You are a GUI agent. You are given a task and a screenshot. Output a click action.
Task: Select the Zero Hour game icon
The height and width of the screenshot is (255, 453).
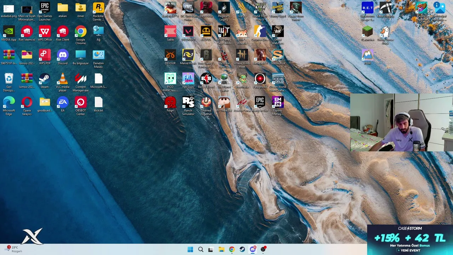click(x=206, y=10)
